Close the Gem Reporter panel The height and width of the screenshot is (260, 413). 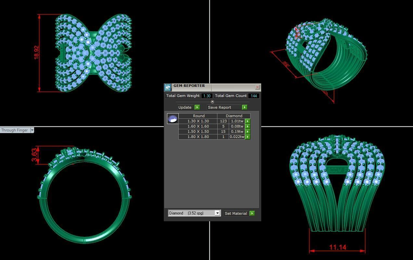pyautogui.click(x=258, y=87)
